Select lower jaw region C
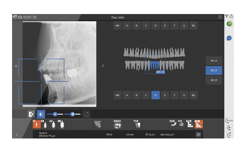The width and height of the screenshot is (242, 144). click(146, 95)
